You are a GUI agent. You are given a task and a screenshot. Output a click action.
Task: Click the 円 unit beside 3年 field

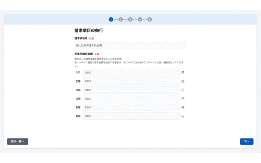pyautogui.click(x=183, y=90)
